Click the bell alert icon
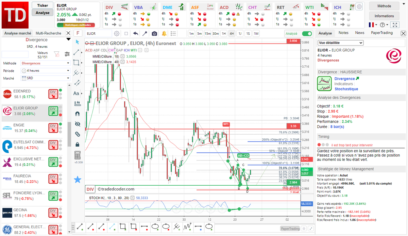This screenshot has height=236, width=408. coord(164,33)
